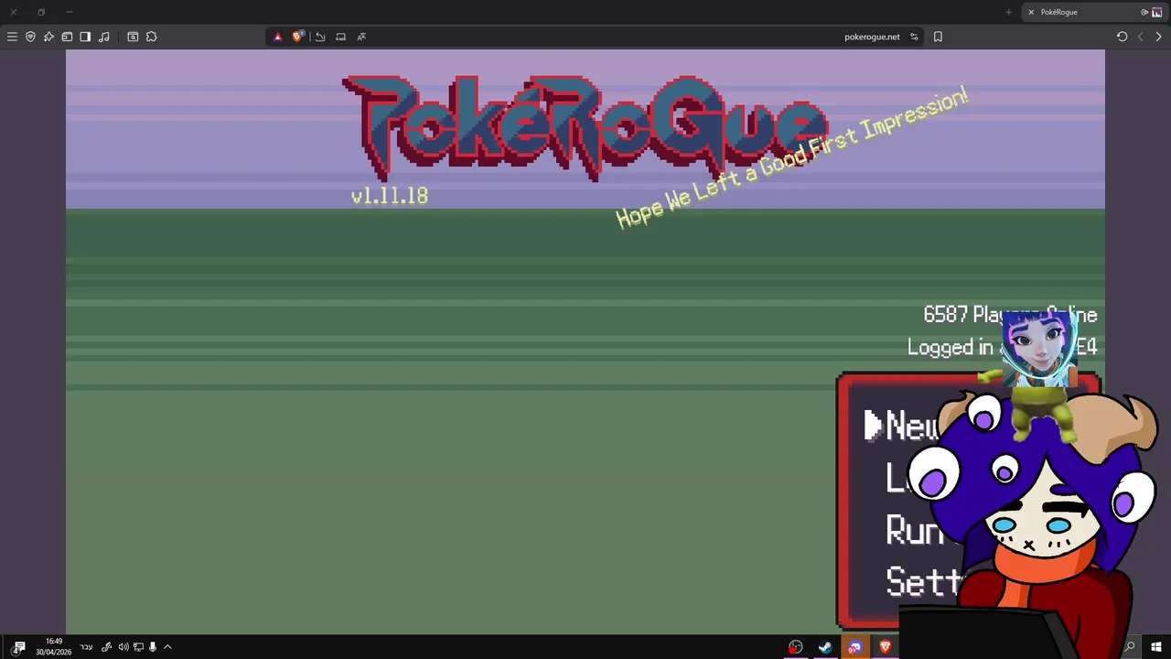Click the 'Hope We Left a Good First Impression!' splash
The image size is (1171, 659).
pyautogui.click(x=792, y=157)
